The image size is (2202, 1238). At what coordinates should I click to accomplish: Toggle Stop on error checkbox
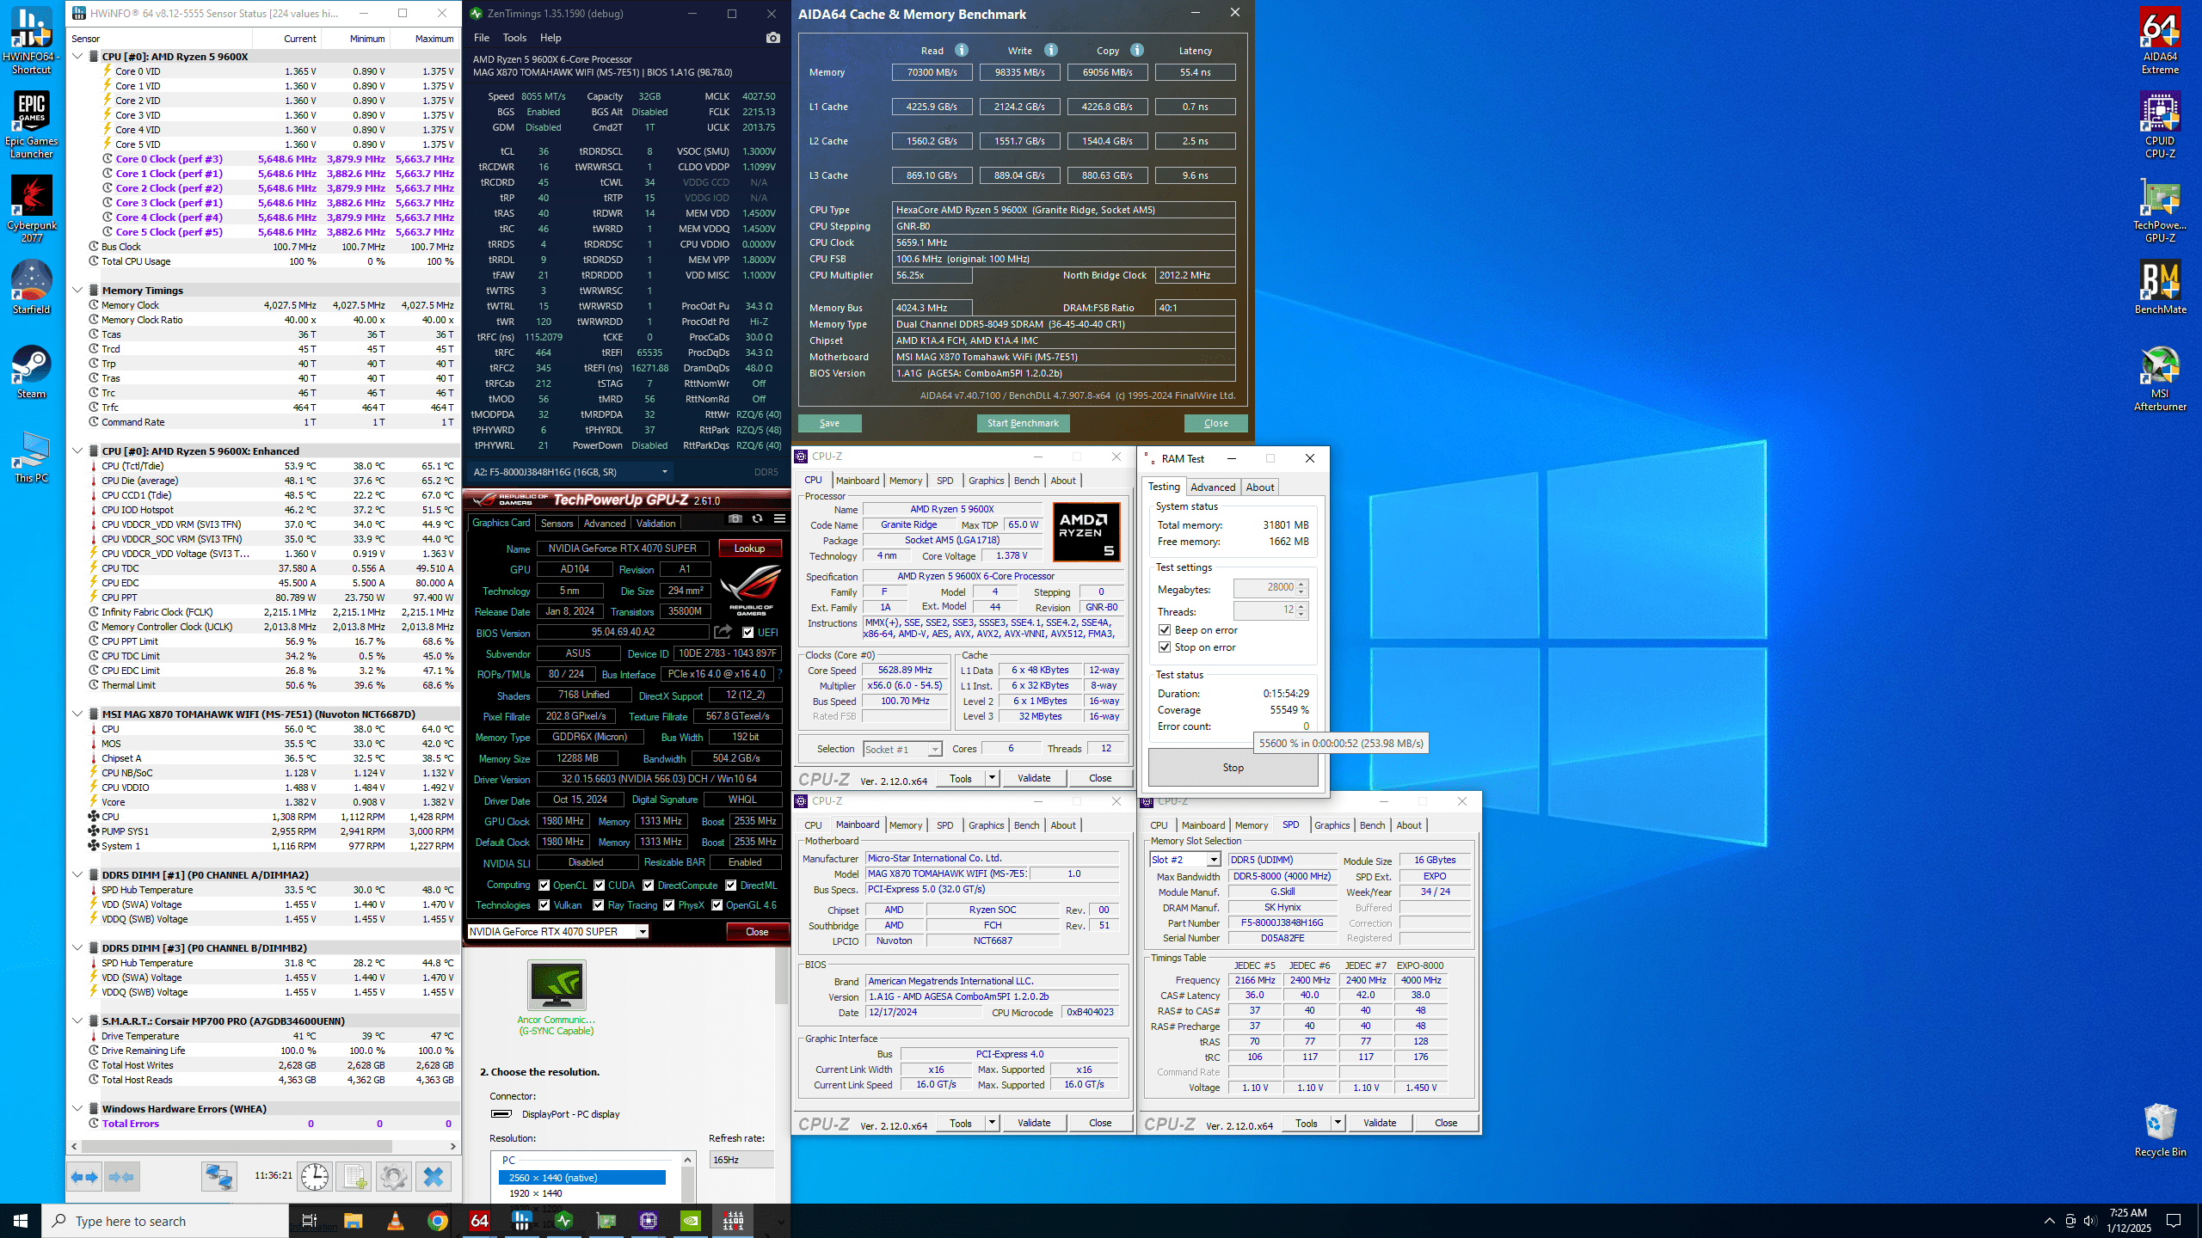click(1165, 647)
